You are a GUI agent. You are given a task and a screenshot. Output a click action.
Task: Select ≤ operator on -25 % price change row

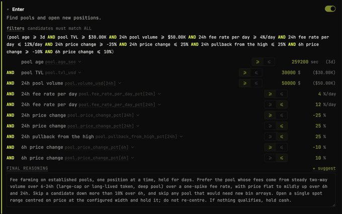coord(282,115)
